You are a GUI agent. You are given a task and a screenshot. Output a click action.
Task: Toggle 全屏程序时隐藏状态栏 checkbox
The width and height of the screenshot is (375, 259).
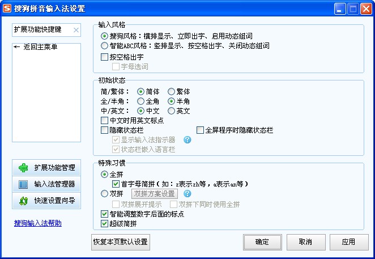200,130
